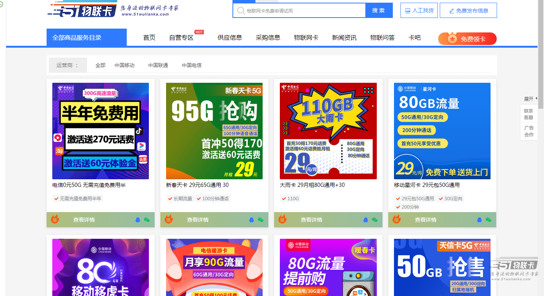This screenshot has width=544, height=296.
Task: Click the QQ icon on the 移动星河卡 card
Action: (479, 220)
